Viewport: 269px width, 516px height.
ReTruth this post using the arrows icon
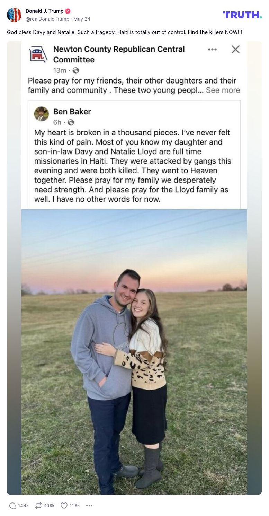point(38,506)
